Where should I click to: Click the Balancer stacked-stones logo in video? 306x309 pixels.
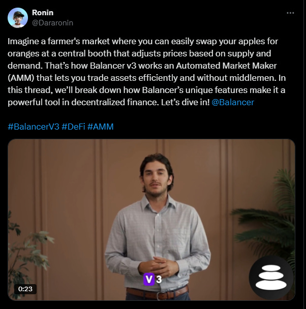[271, 277]
